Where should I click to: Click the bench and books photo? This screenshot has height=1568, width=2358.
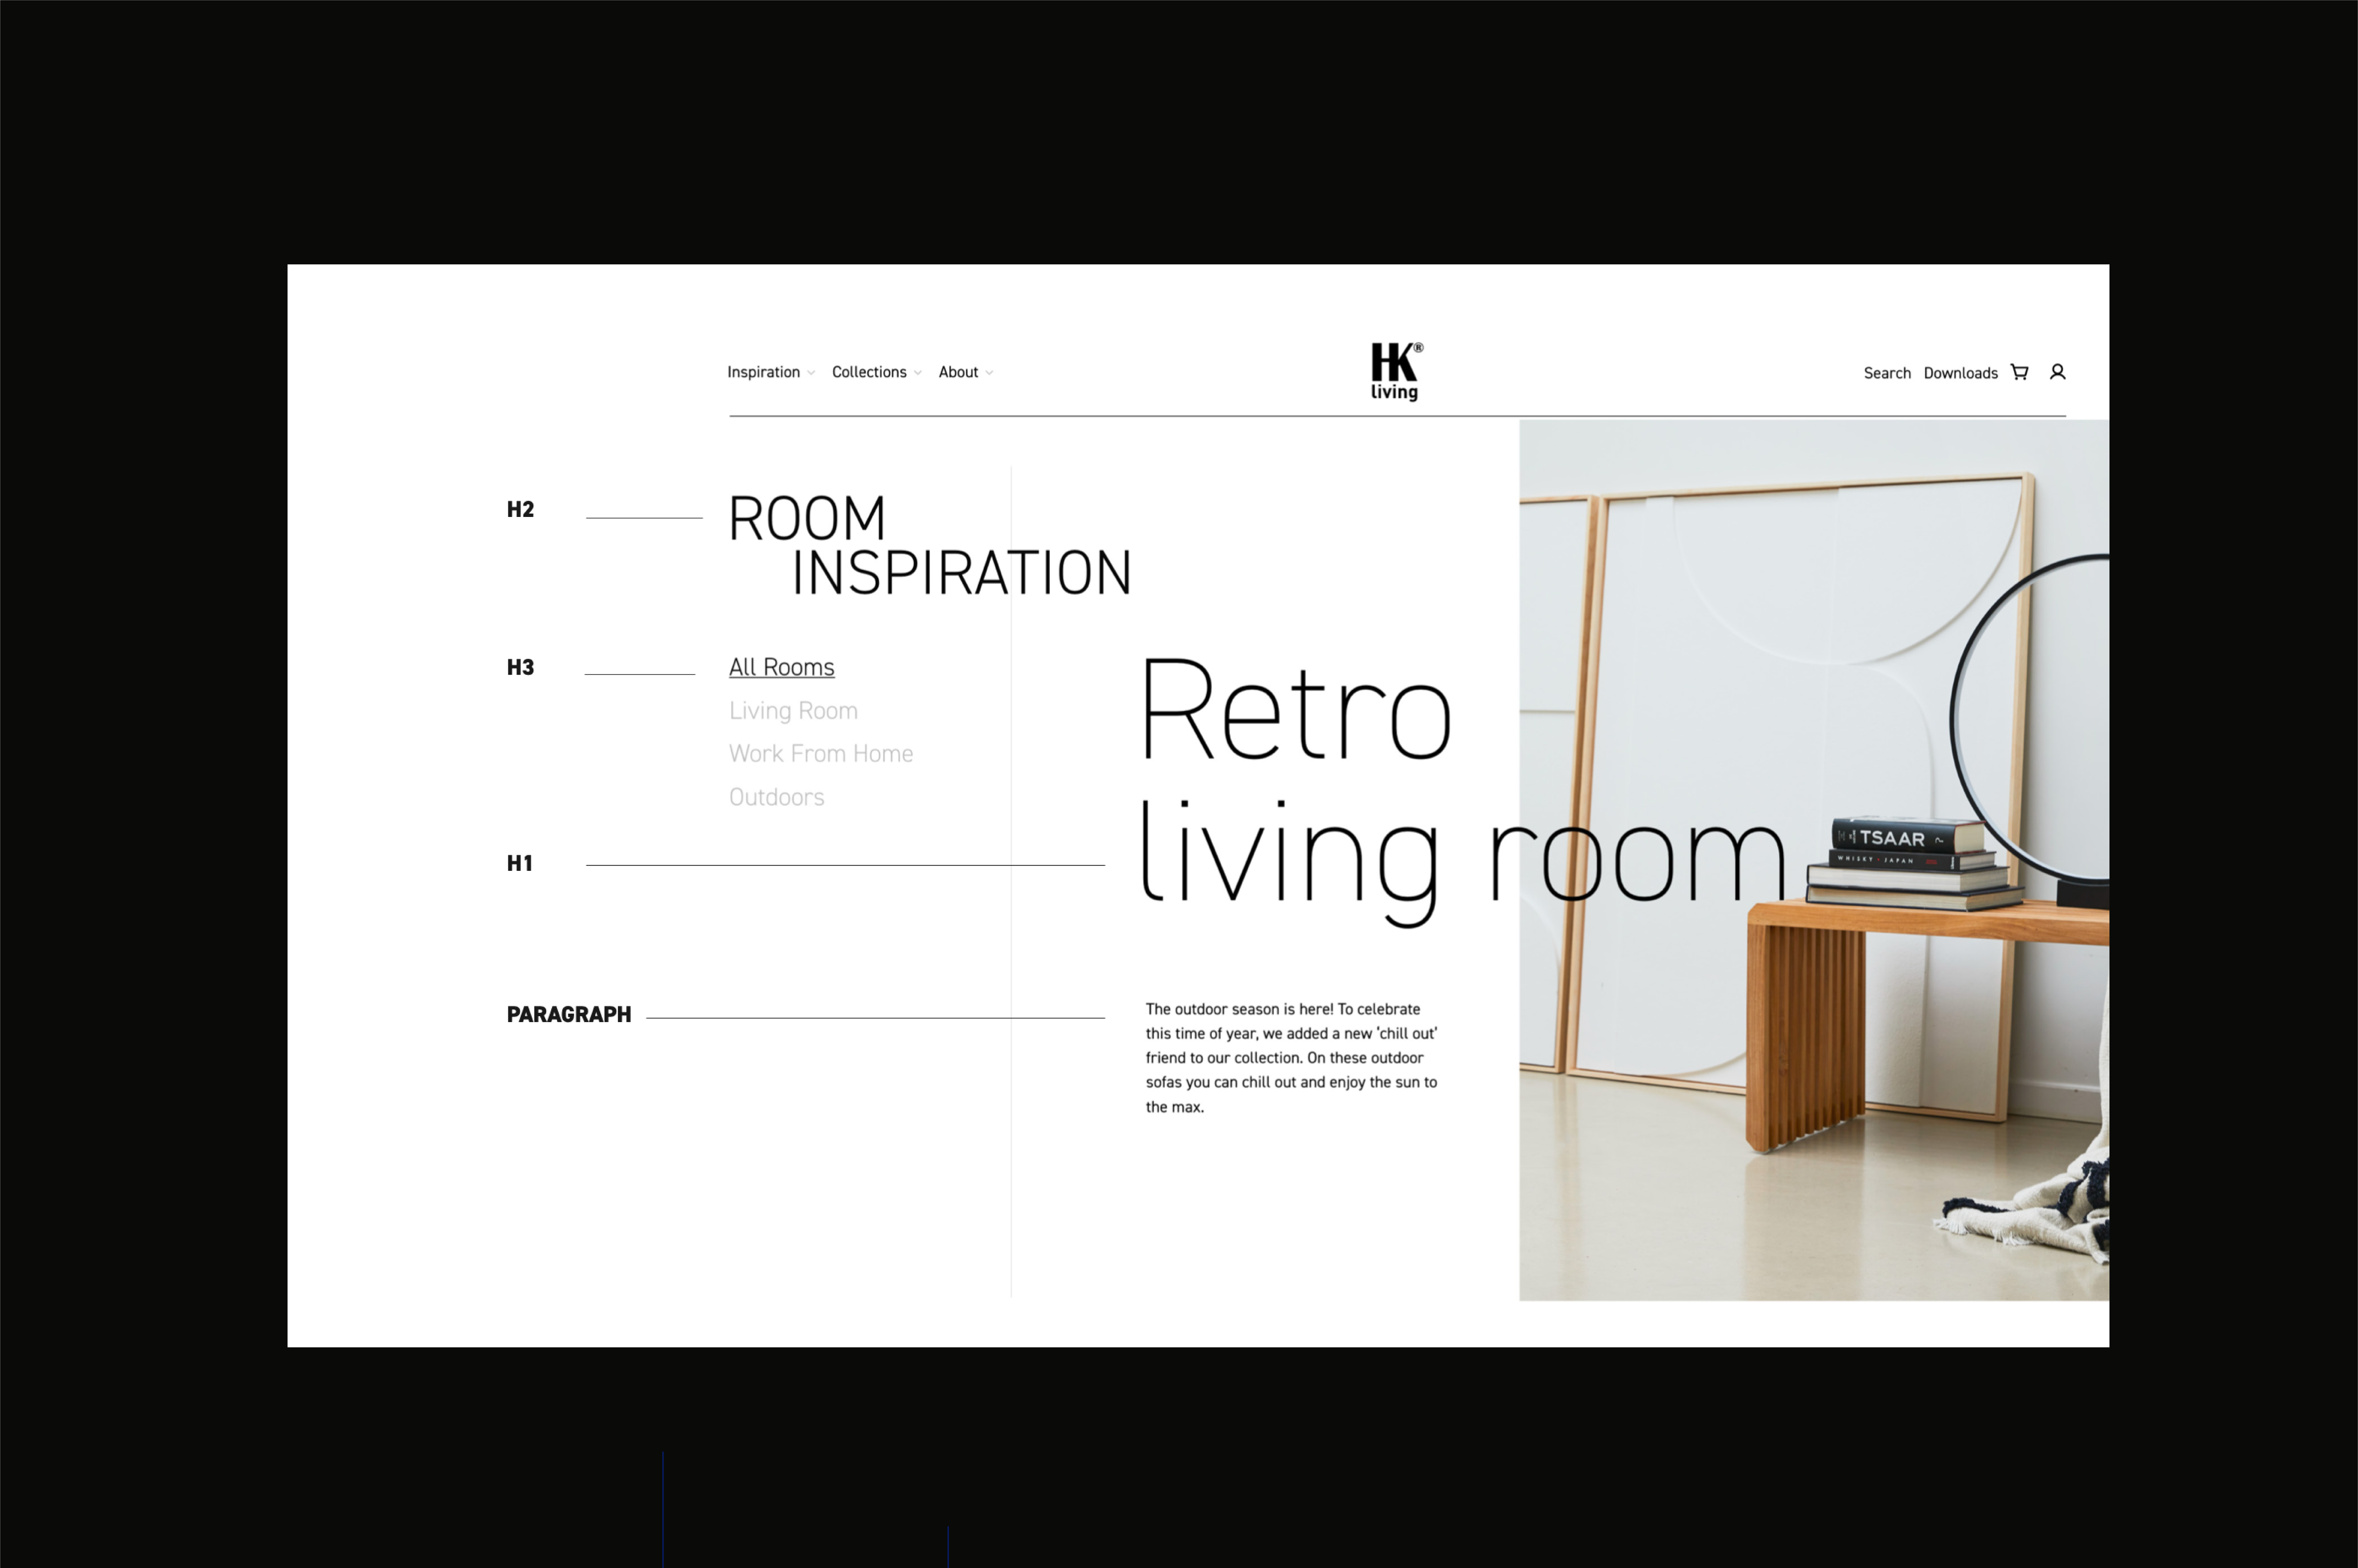tap(1814, 860)
